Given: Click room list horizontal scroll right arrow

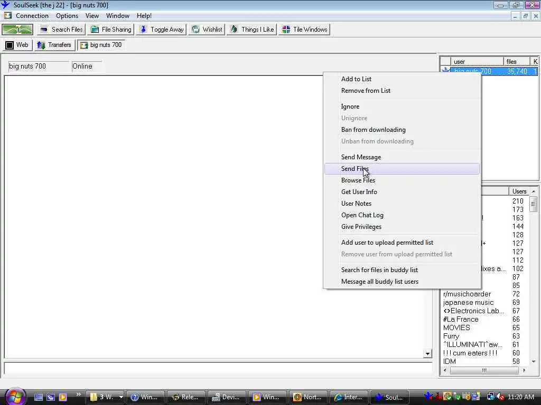Looking at the screenshot, I should point(524,370).
